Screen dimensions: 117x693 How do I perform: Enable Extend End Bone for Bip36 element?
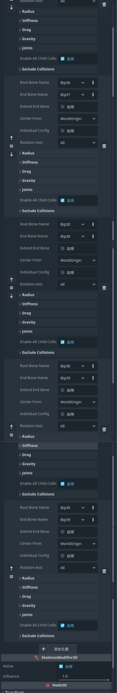tap(62, 107)
